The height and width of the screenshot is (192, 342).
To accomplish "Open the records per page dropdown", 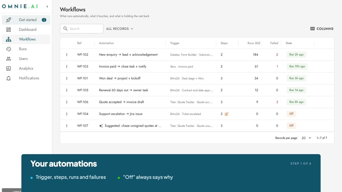I will 306,138.
